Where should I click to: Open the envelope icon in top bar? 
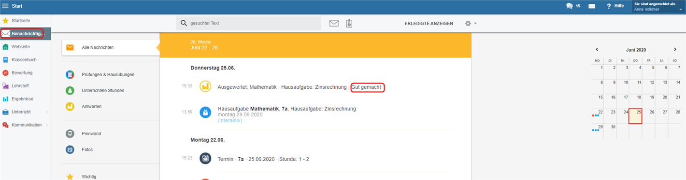[x=592, y=6]
